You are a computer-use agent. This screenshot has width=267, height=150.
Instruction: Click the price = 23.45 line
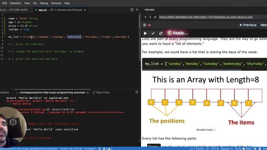(x=23, y=26)
